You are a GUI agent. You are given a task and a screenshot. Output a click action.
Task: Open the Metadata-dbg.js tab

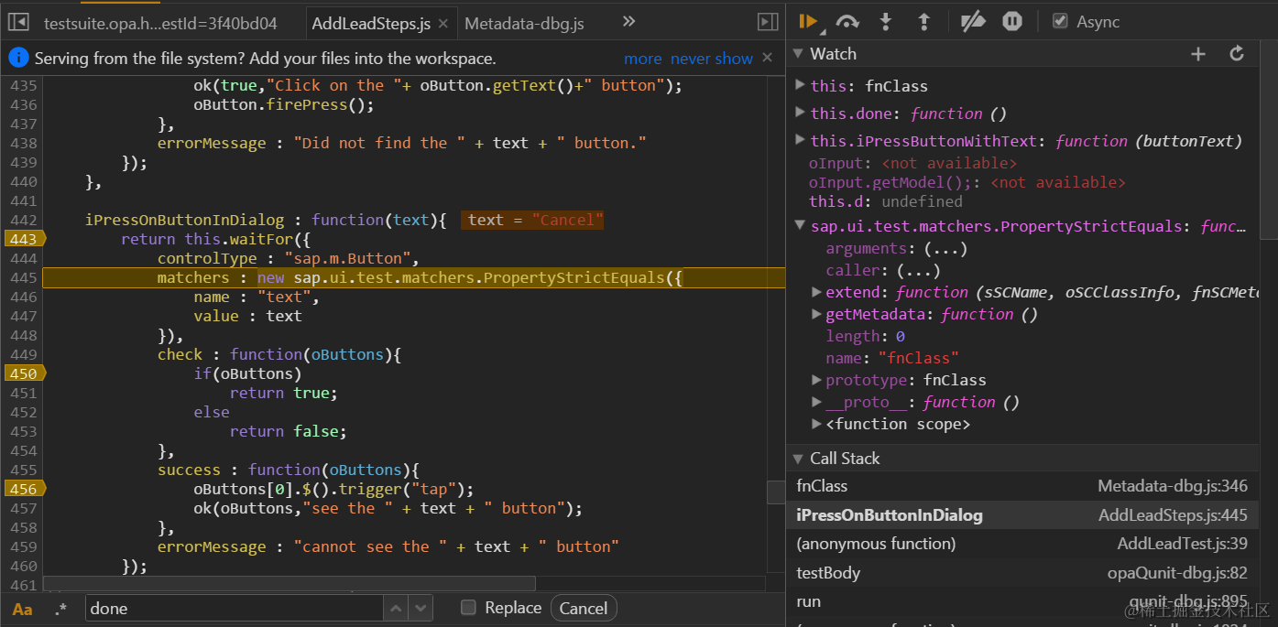pos(524,24)
